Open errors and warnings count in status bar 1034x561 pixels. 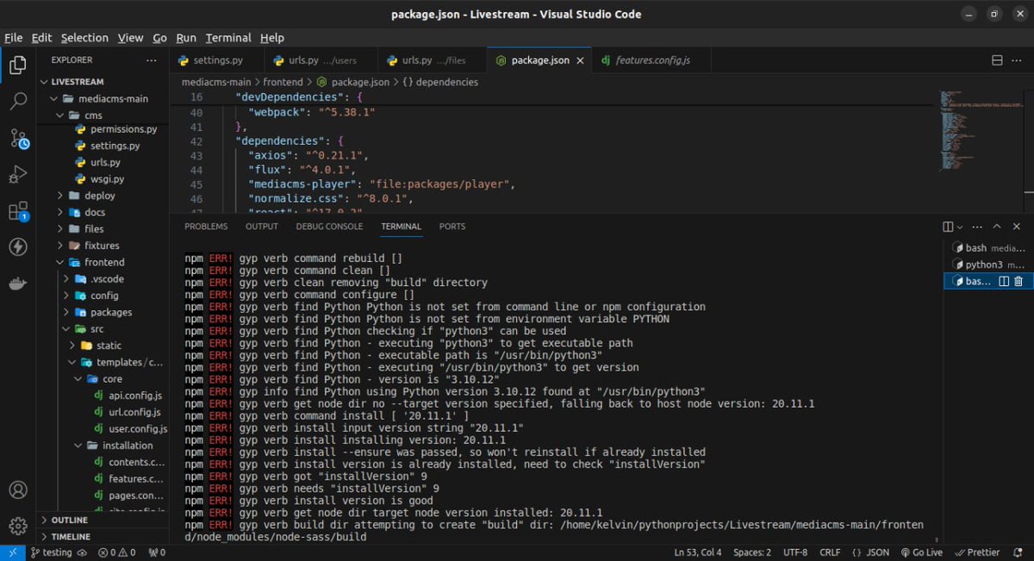(x=116, y=552)
